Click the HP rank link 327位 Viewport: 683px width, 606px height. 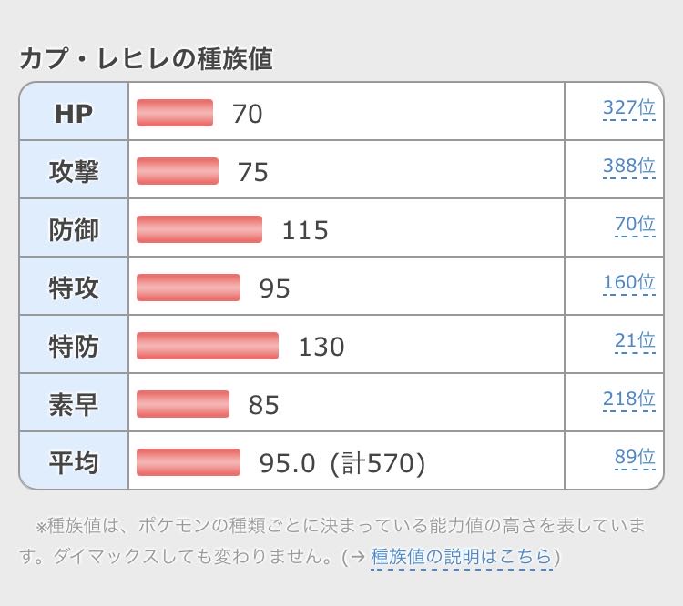pos(628,108)
